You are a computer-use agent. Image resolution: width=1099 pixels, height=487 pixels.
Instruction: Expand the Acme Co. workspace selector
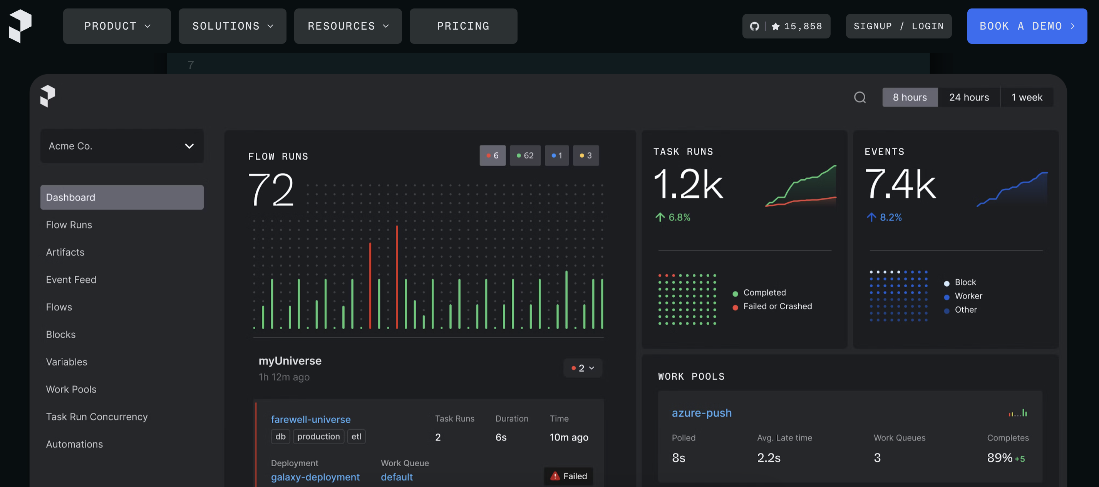point(122,146)
